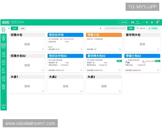Click the corner icon on 带窗小包02 card

point(158,70)
